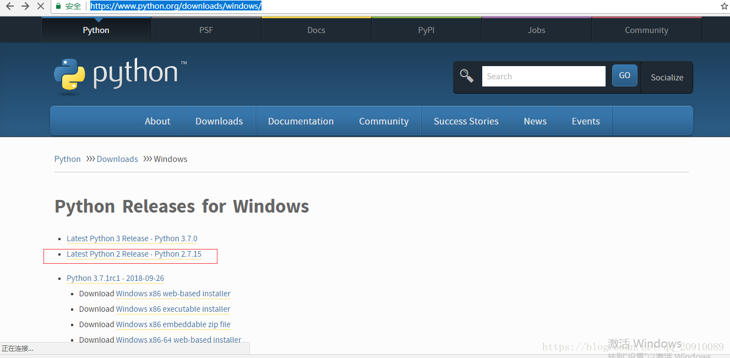This screenshot has width=730, height=358.
Task: Click the Python Releases for Windows heading
Action: click(182, 207)
